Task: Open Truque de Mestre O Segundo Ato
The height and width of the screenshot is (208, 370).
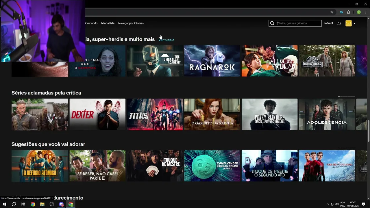Action: [x=270, y=166]
